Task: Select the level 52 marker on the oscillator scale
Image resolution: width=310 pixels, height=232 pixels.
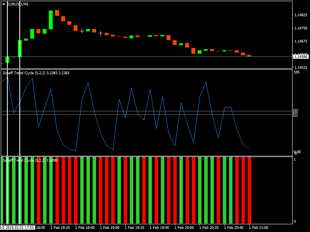Action: click(295, 111)
